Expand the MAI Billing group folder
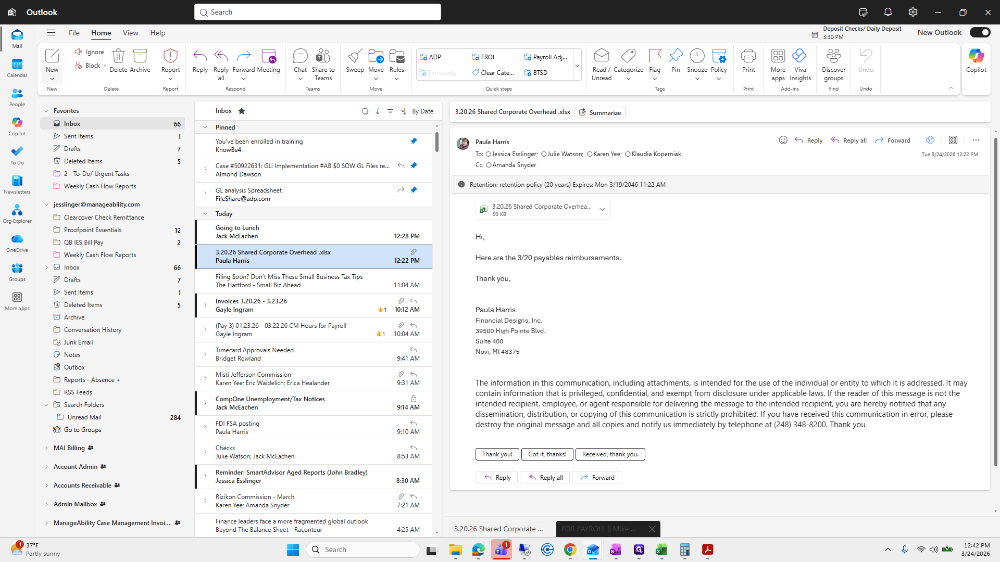 46,448
